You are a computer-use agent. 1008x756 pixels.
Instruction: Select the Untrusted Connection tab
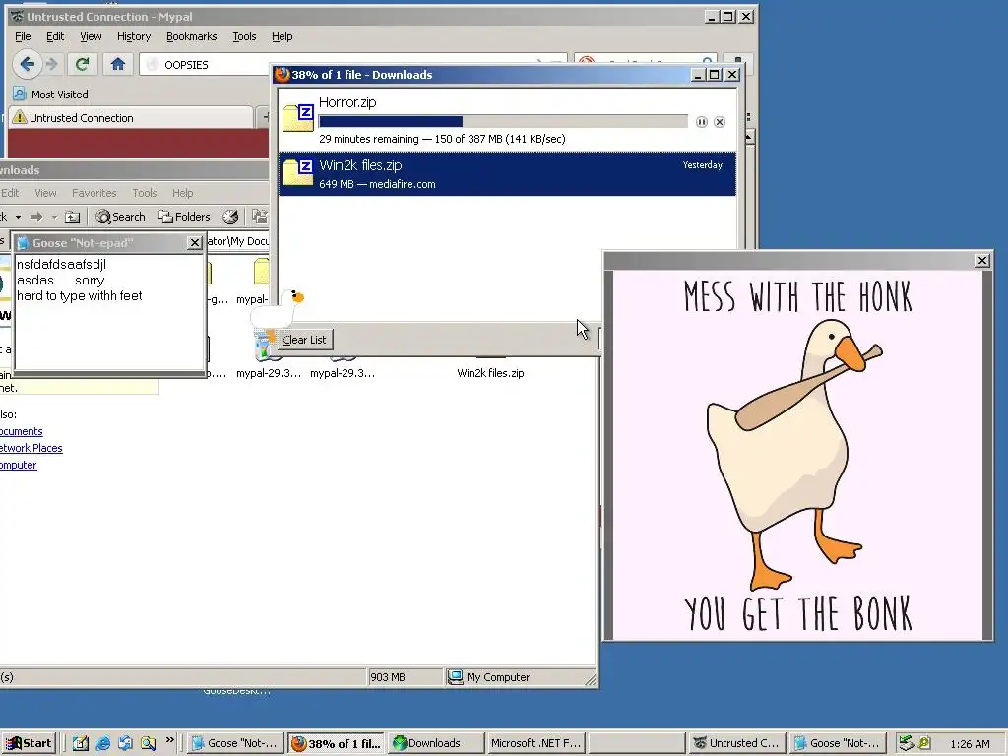[131, 118]
